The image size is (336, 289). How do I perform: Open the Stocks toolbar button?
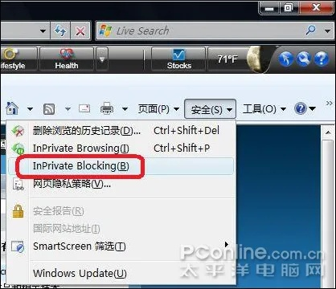coord(178,59)
